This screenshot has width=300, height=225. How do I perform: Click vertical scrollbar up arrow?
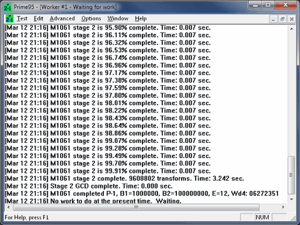[x=291, y=29]
